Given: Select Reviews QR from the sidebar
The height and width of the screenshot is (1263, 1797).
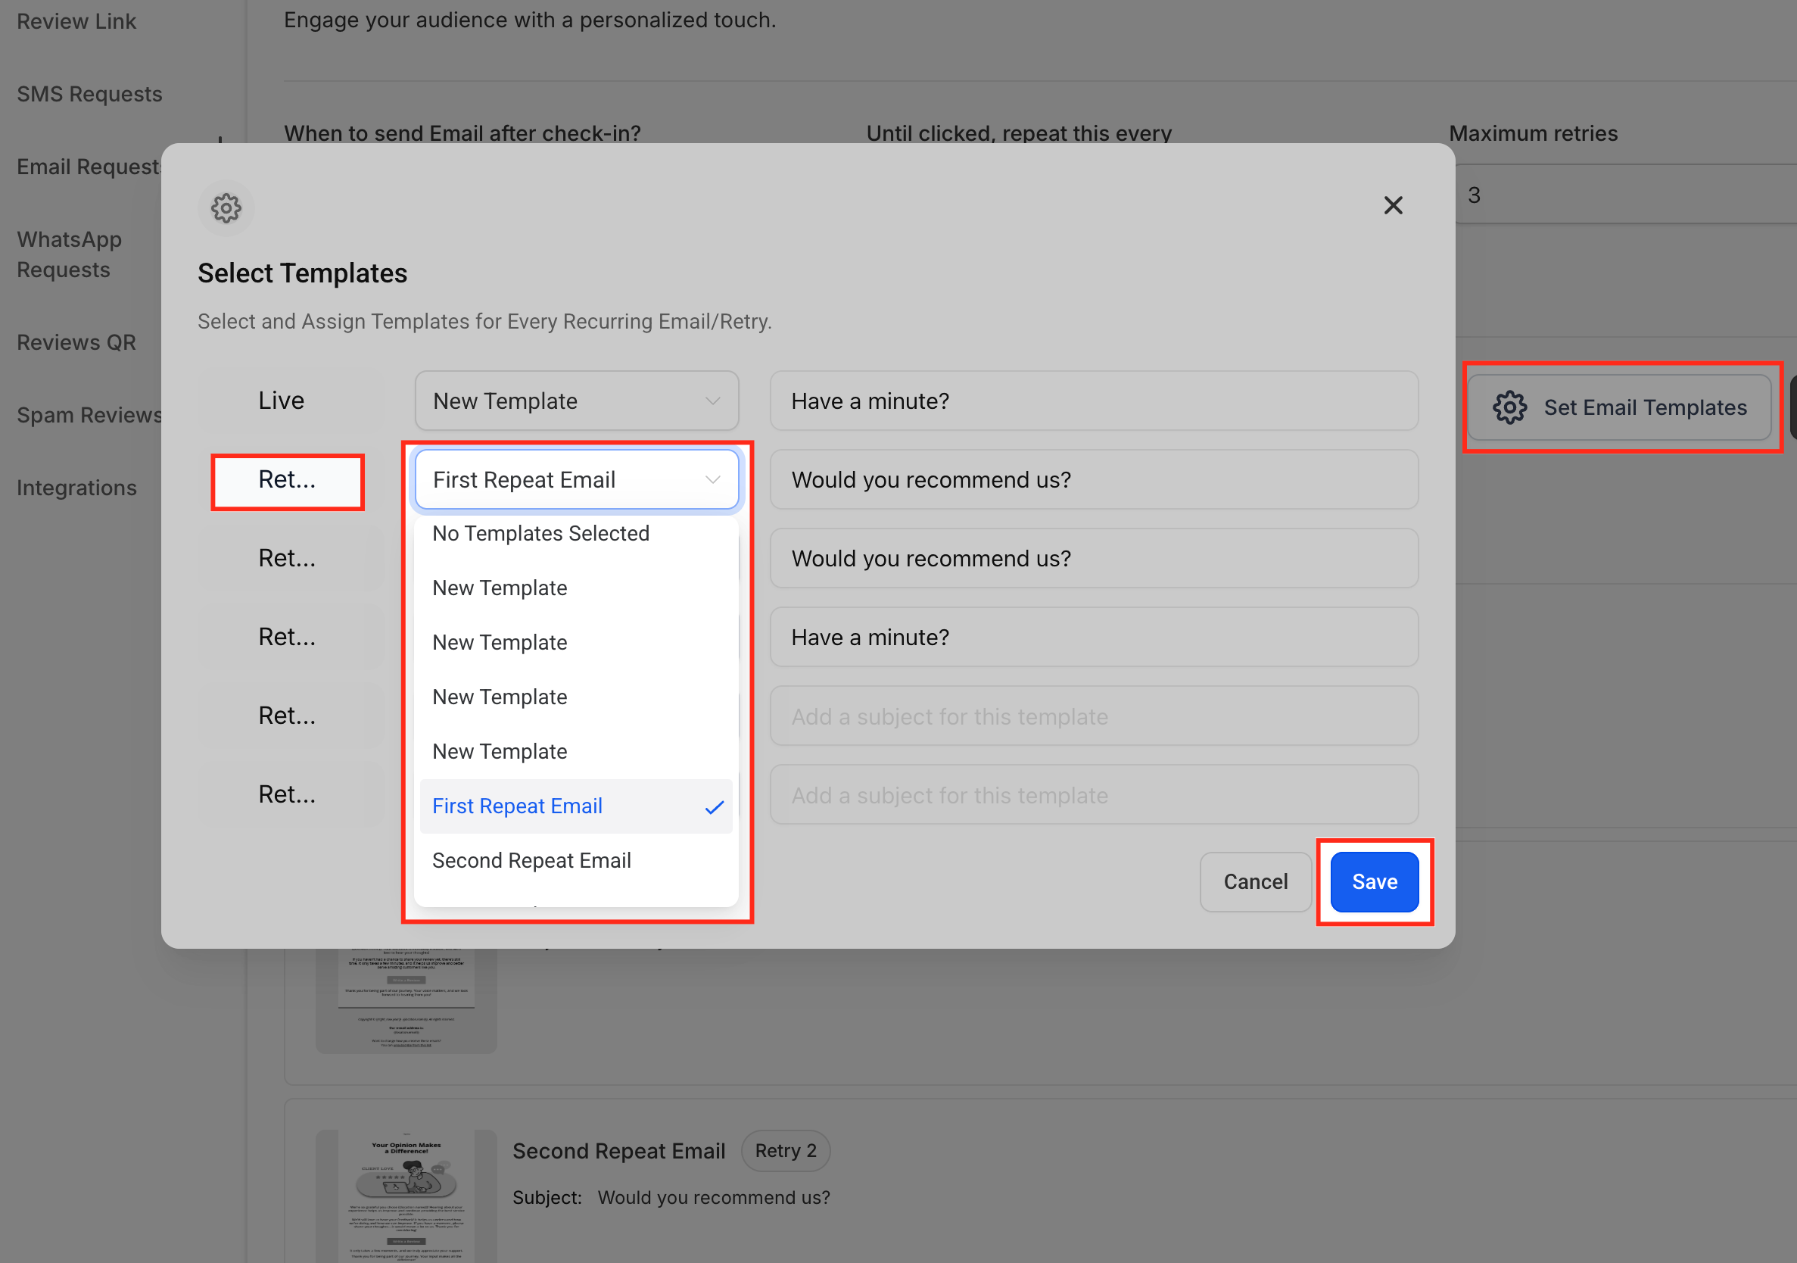Looking at the screenshot, I should click(x=76, y=342).
